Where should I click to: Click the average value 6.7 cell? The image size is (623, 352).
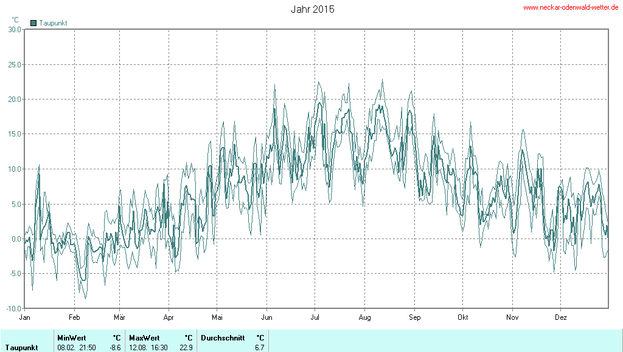pos(259,348)
